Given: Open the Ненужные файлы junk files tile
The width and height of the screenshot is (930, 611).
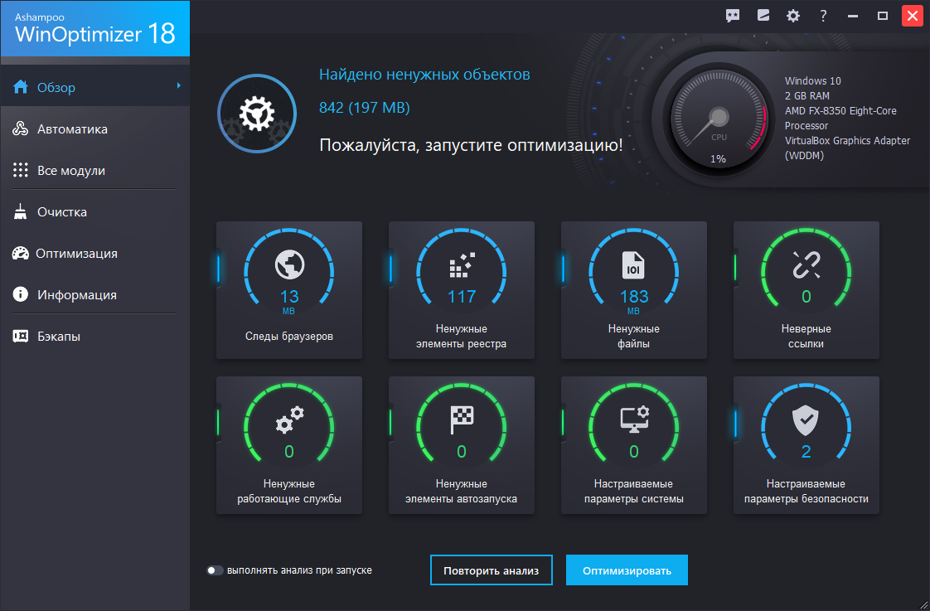Looking at the screenshot, I should (633, 289).
